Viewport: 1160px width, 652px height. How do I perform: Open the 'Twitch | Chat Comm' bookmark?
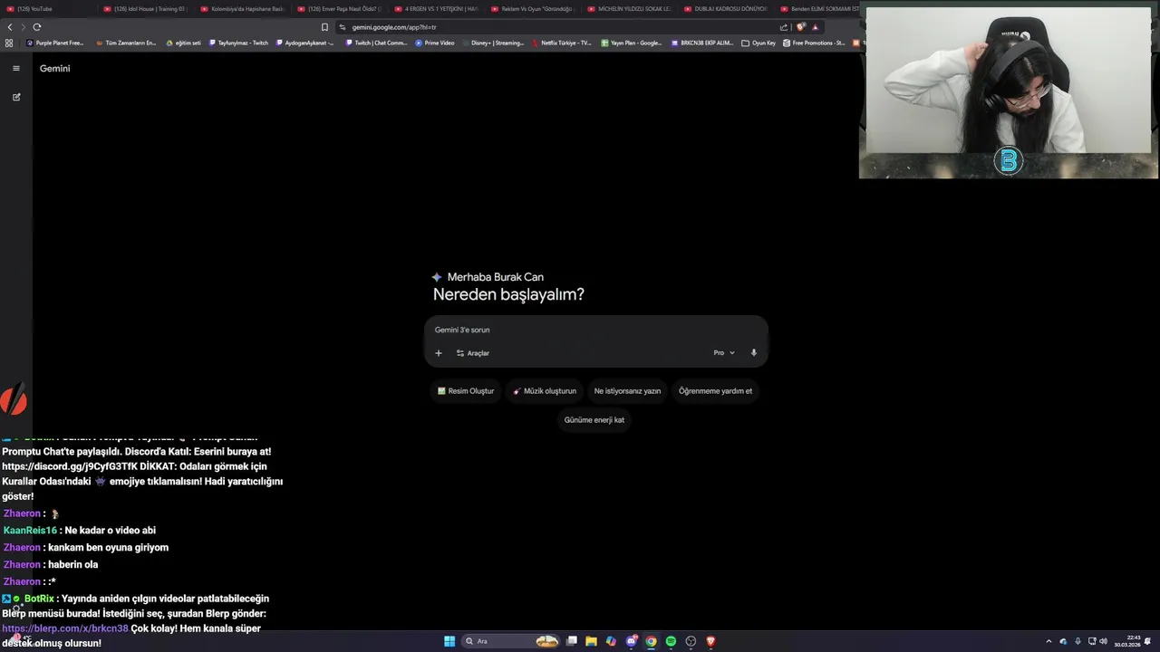pyautogui.click(x=376, y=43)
